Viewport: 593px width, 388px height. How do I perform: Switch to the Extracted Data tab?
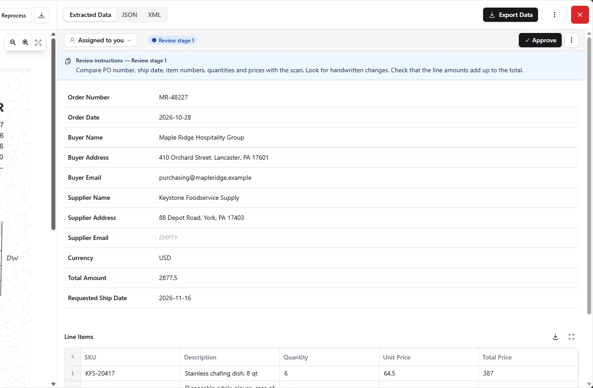click(90, 15)
